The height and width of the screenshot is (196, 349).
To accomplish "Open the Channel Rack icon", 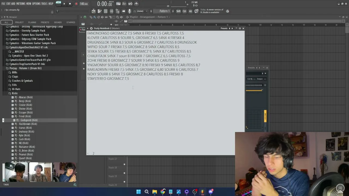I will (x=106, y=11).
